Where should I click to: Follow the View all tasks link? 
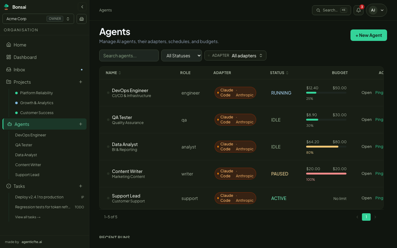point(28,217)
